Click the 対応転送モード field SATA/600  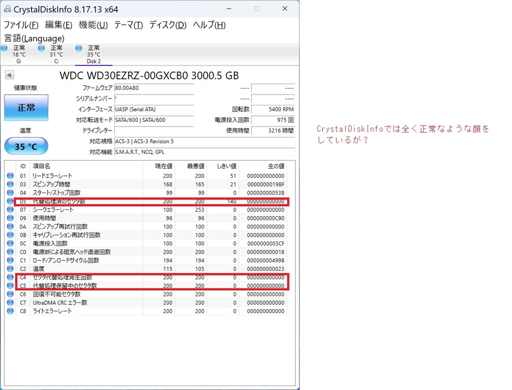154,120
